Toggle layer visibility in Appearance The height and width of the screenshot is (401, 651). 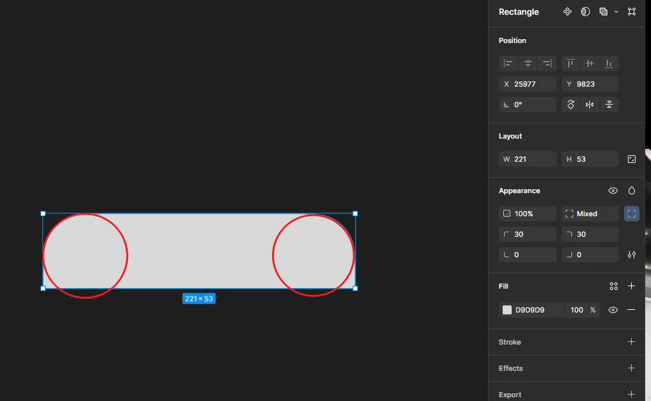(x=613, y=191)
